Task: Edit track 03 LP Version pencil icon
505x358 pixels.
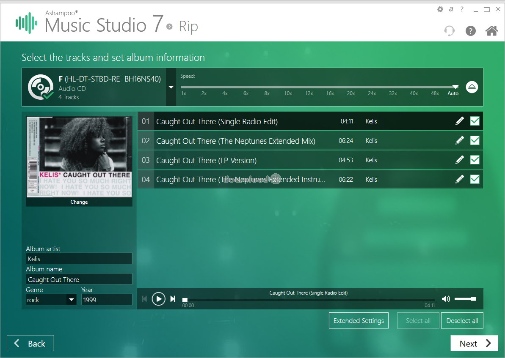Action: [x=459, y=160]
